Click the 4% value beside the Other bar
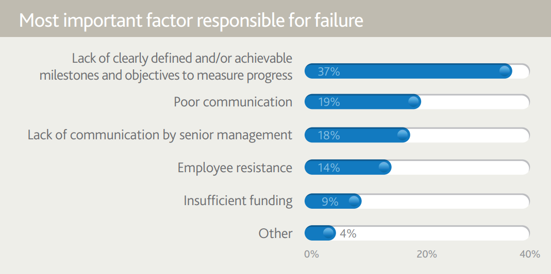 pyautogui.click(x=348, y=233)
